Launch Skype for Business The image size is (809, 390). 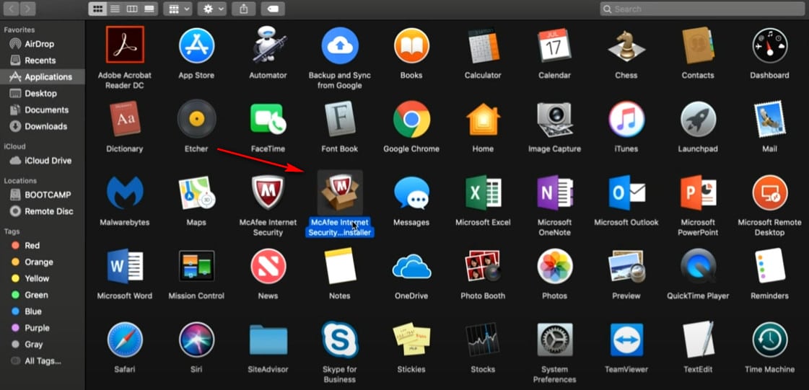coord(339,340)
